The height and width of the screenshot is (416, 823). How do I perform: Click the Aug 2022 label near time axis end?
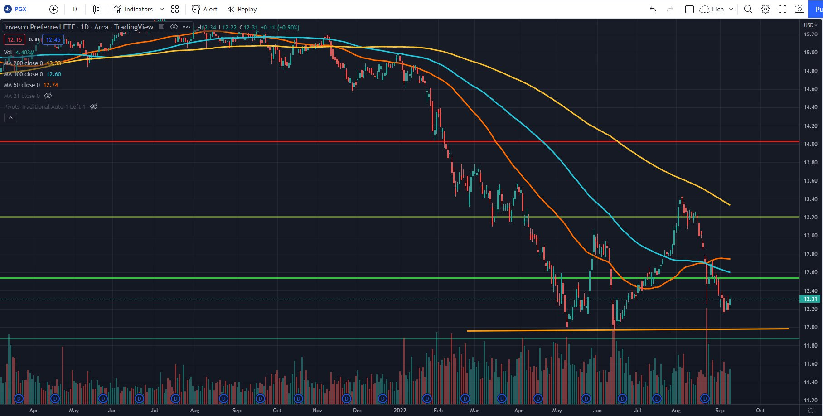coord(676,410)
